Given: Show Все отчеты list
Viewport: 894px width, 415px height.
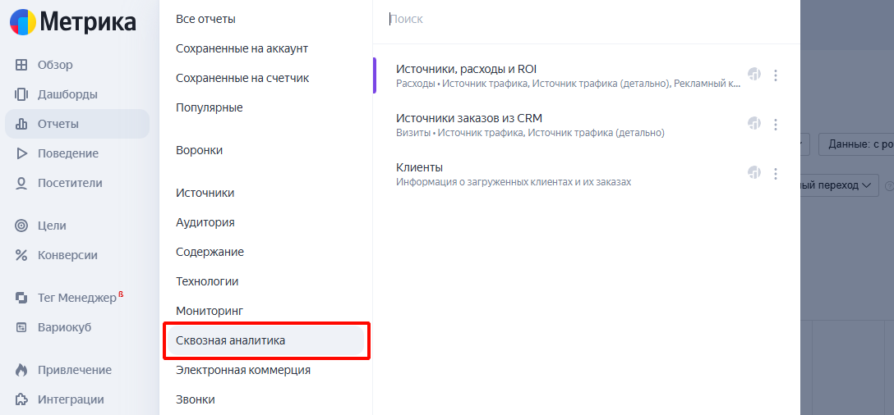Looking at the screenshot, I should (205, 19).
